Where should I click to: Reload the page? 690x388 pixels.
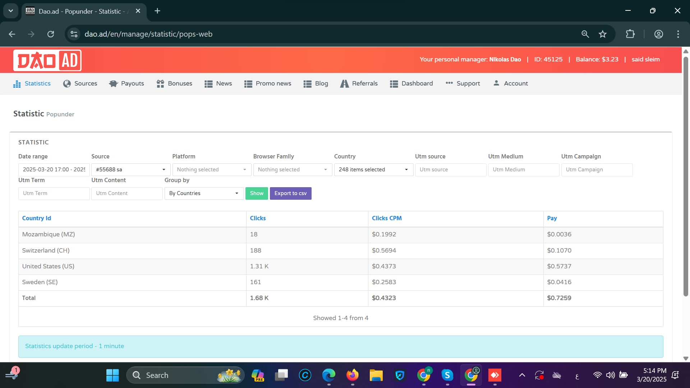(51, 34)
